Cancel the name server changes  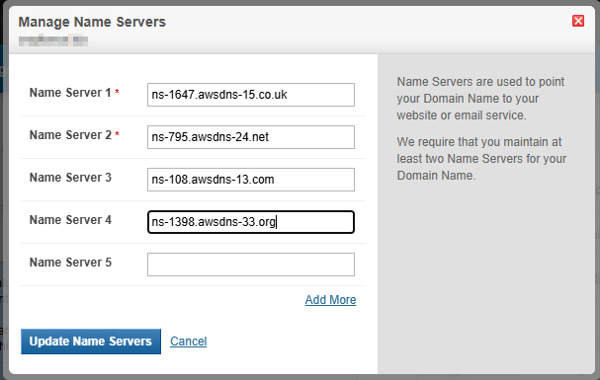(x=188, y=342)
